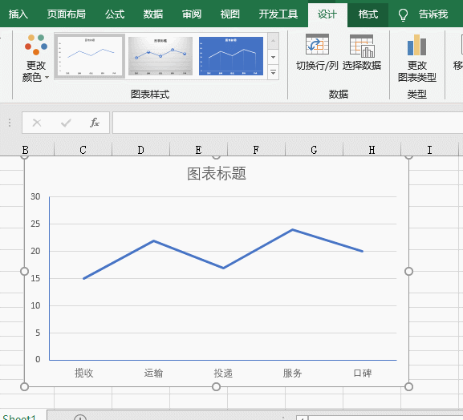Viewport: 463px width, 420px height.
Task: Click inside the formula bar input field
Action: click(x=287, y=123)
